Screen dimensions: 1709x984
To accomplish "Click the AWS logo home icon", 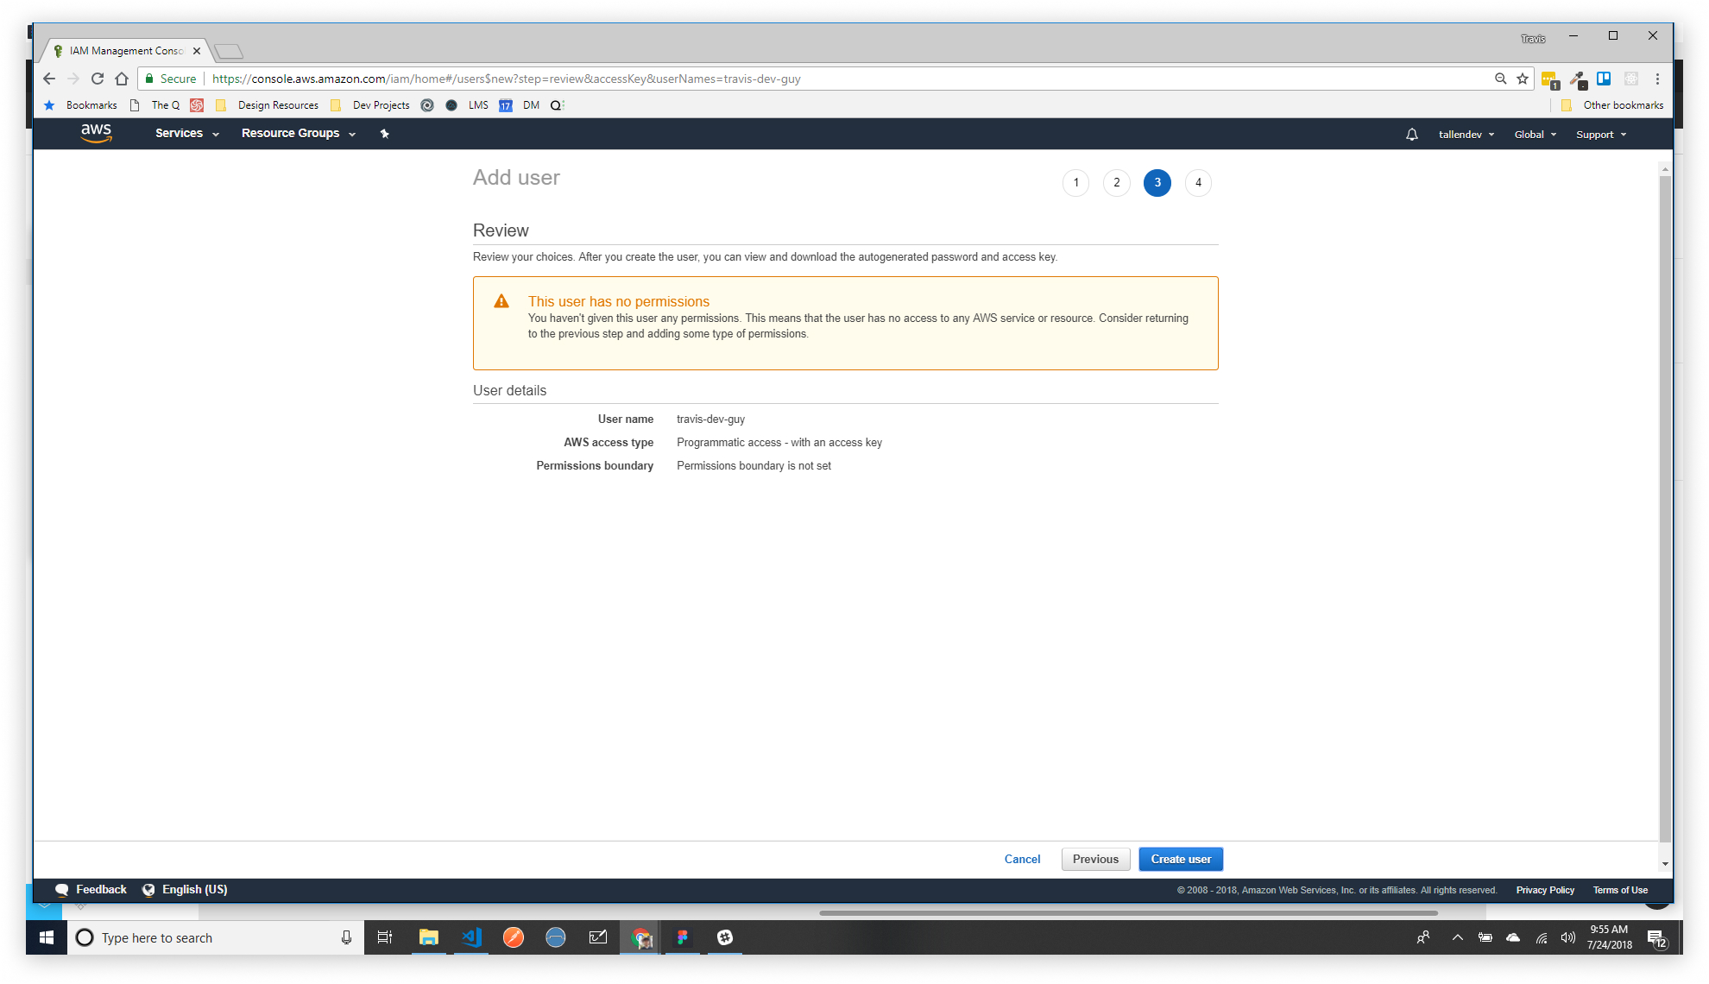I will point(96,133).
